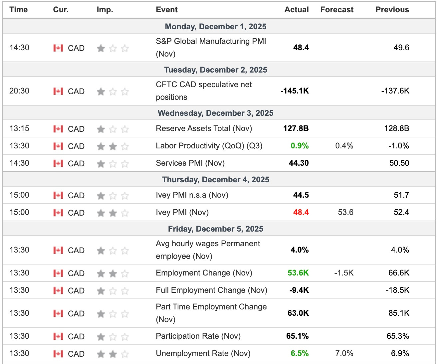The height and width of the screenshot is (364, 438).
Task: Click forecast value 53.6 for Ivey PMI
Action: (346, 212)
